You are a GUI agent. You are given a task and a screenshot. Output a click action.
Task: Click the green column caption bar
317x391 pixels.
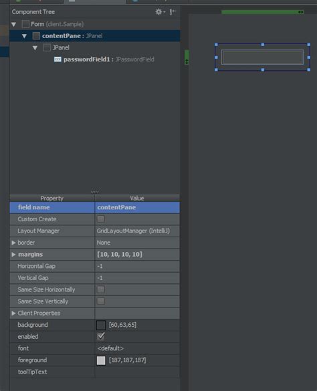pos(262,12)
